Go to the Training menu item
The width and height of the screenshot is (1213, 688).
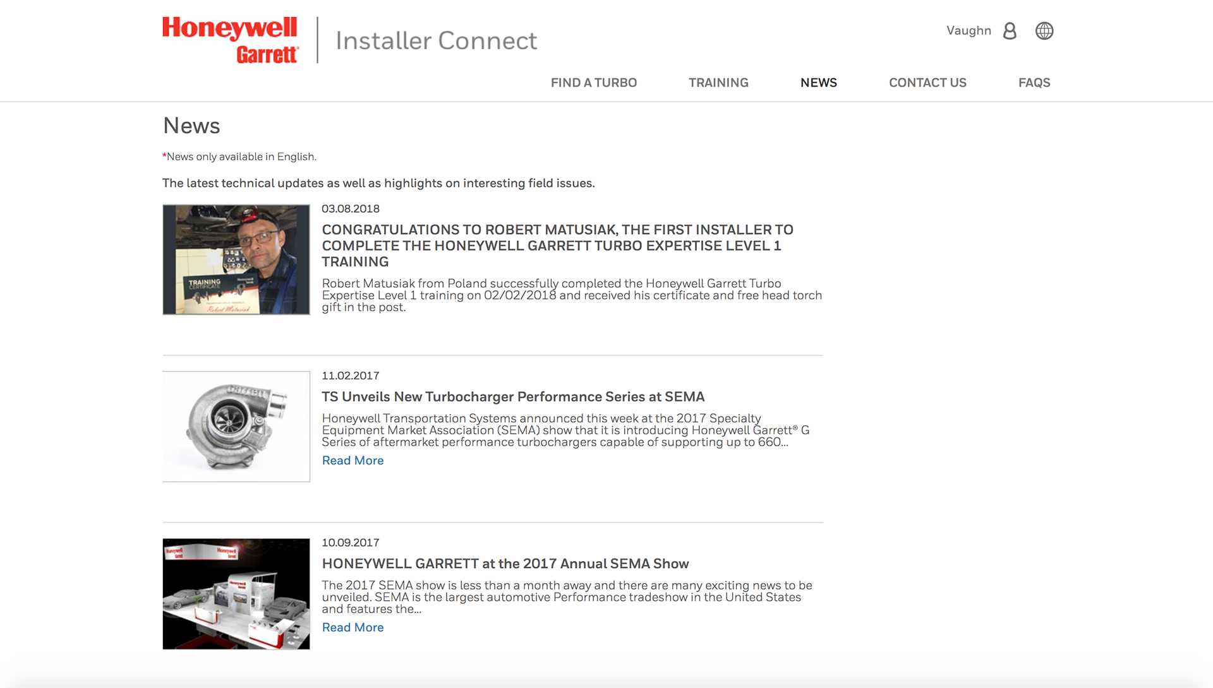point(718,83)
